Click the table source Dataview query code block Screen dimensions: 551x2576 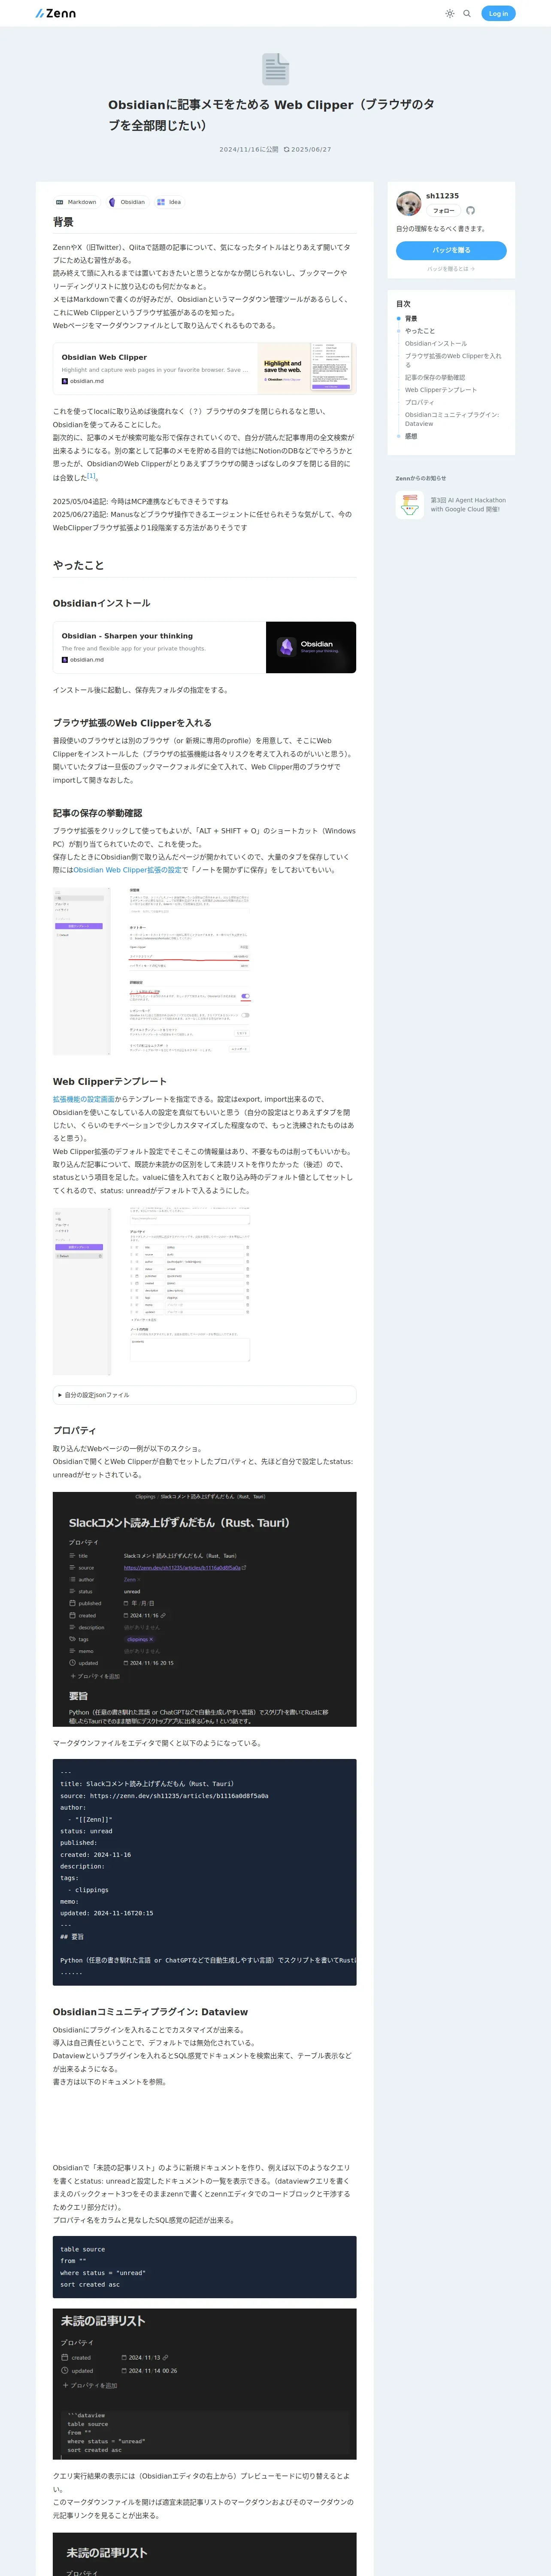click(x=204, y=2266)
